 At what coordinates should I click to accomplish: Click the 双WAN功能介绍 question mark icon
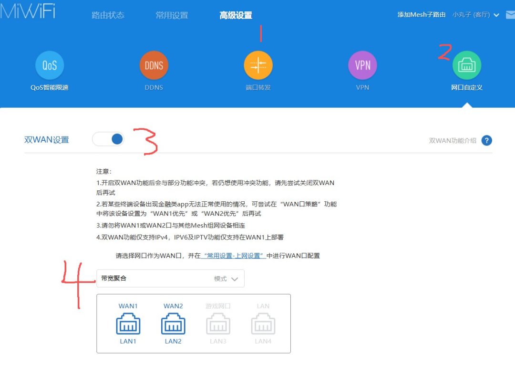click(487, 141)
